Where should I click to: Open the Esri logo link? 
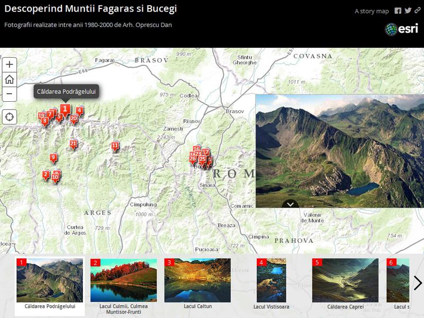pyautogui.click(x=402, y=29)
